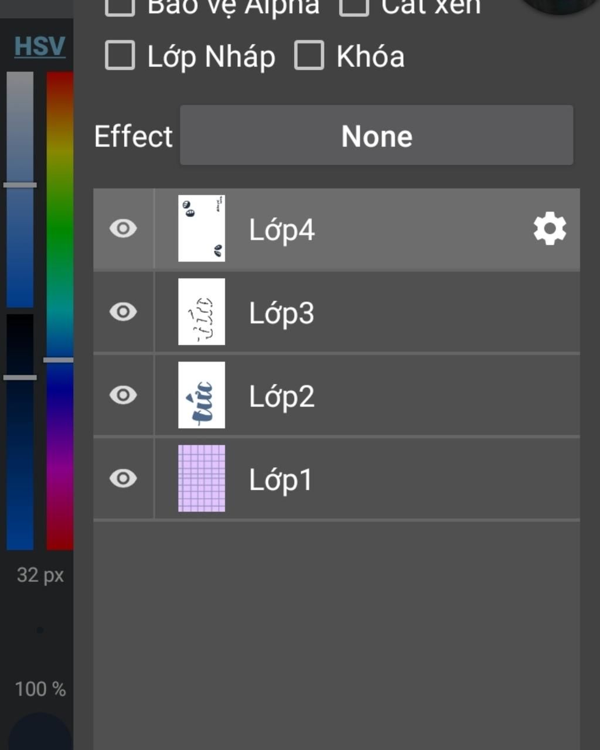Select the Lớp2 layer thumbnail
The image size is (600, 750).
pyautogui.click(x=202, y=395)
